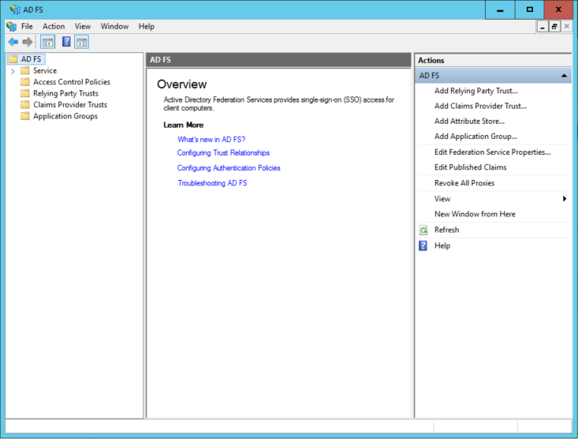The height and width of the screenshot is (439, 578).
Task: Minimize the inner MDI console window
Action: 543,27
